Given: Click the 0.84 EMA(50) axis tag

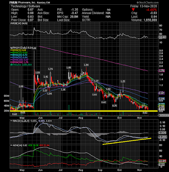Looking at the screenshot, I should 161,99.
